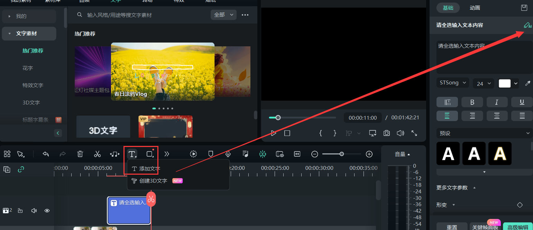Click the green 高级编辑 button
This screenshot has height=230, width=533.
click(x=518, y=227)
